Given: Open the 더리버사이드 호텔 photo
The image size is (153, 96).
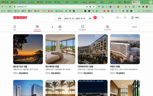Looking at the screenshot, I should tap(93, 49).
